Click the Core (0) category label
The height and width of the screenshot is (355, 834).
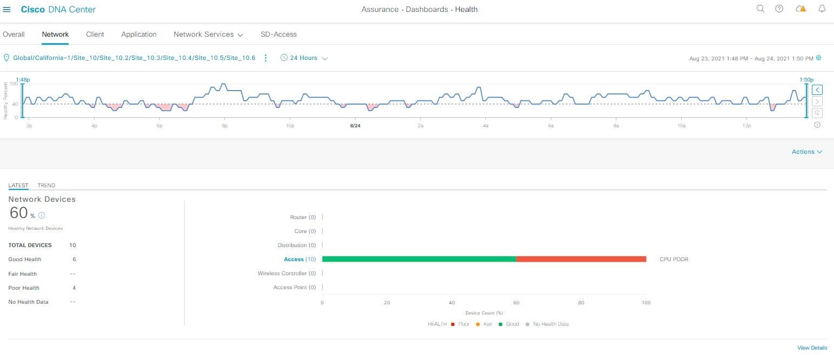[305, 231]
